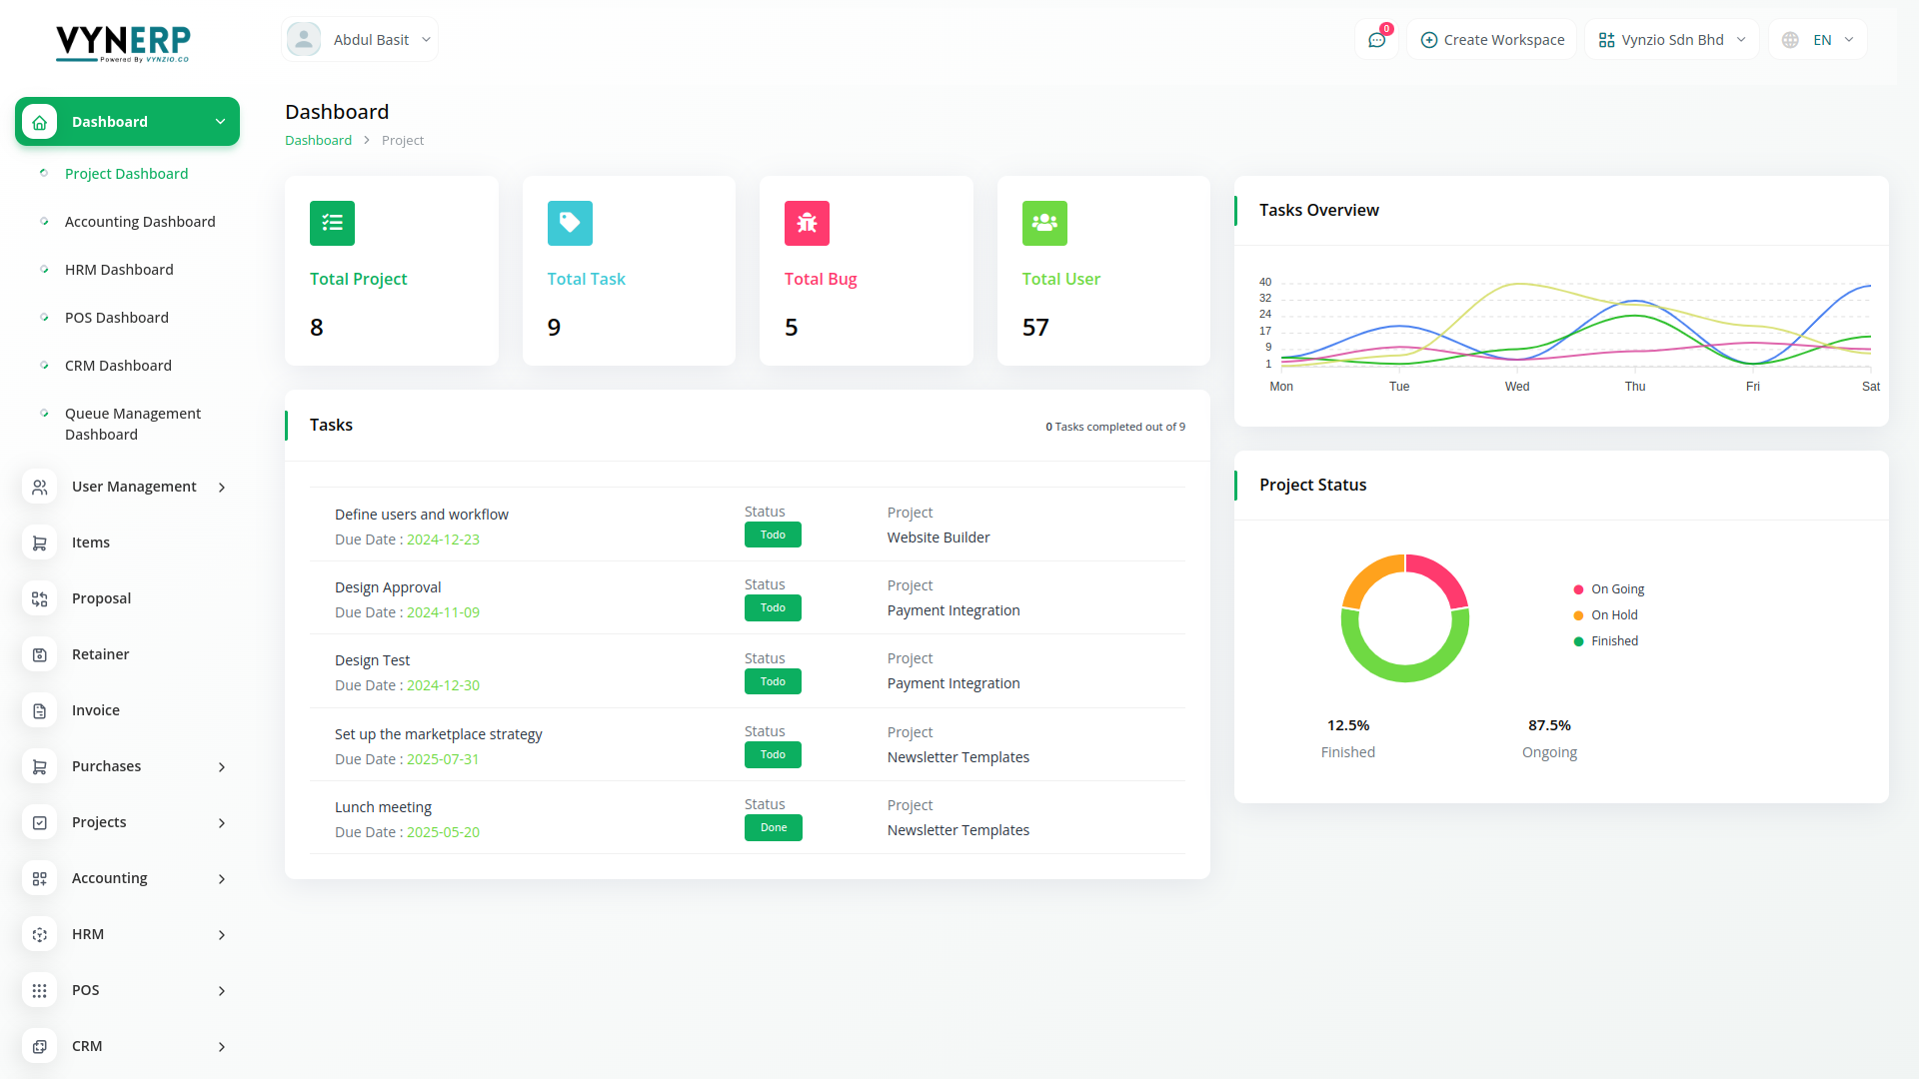Open the Abdul Basit profile dropdown
The height and width of the screenshot is (1079, 1919).
pos(360,40)
